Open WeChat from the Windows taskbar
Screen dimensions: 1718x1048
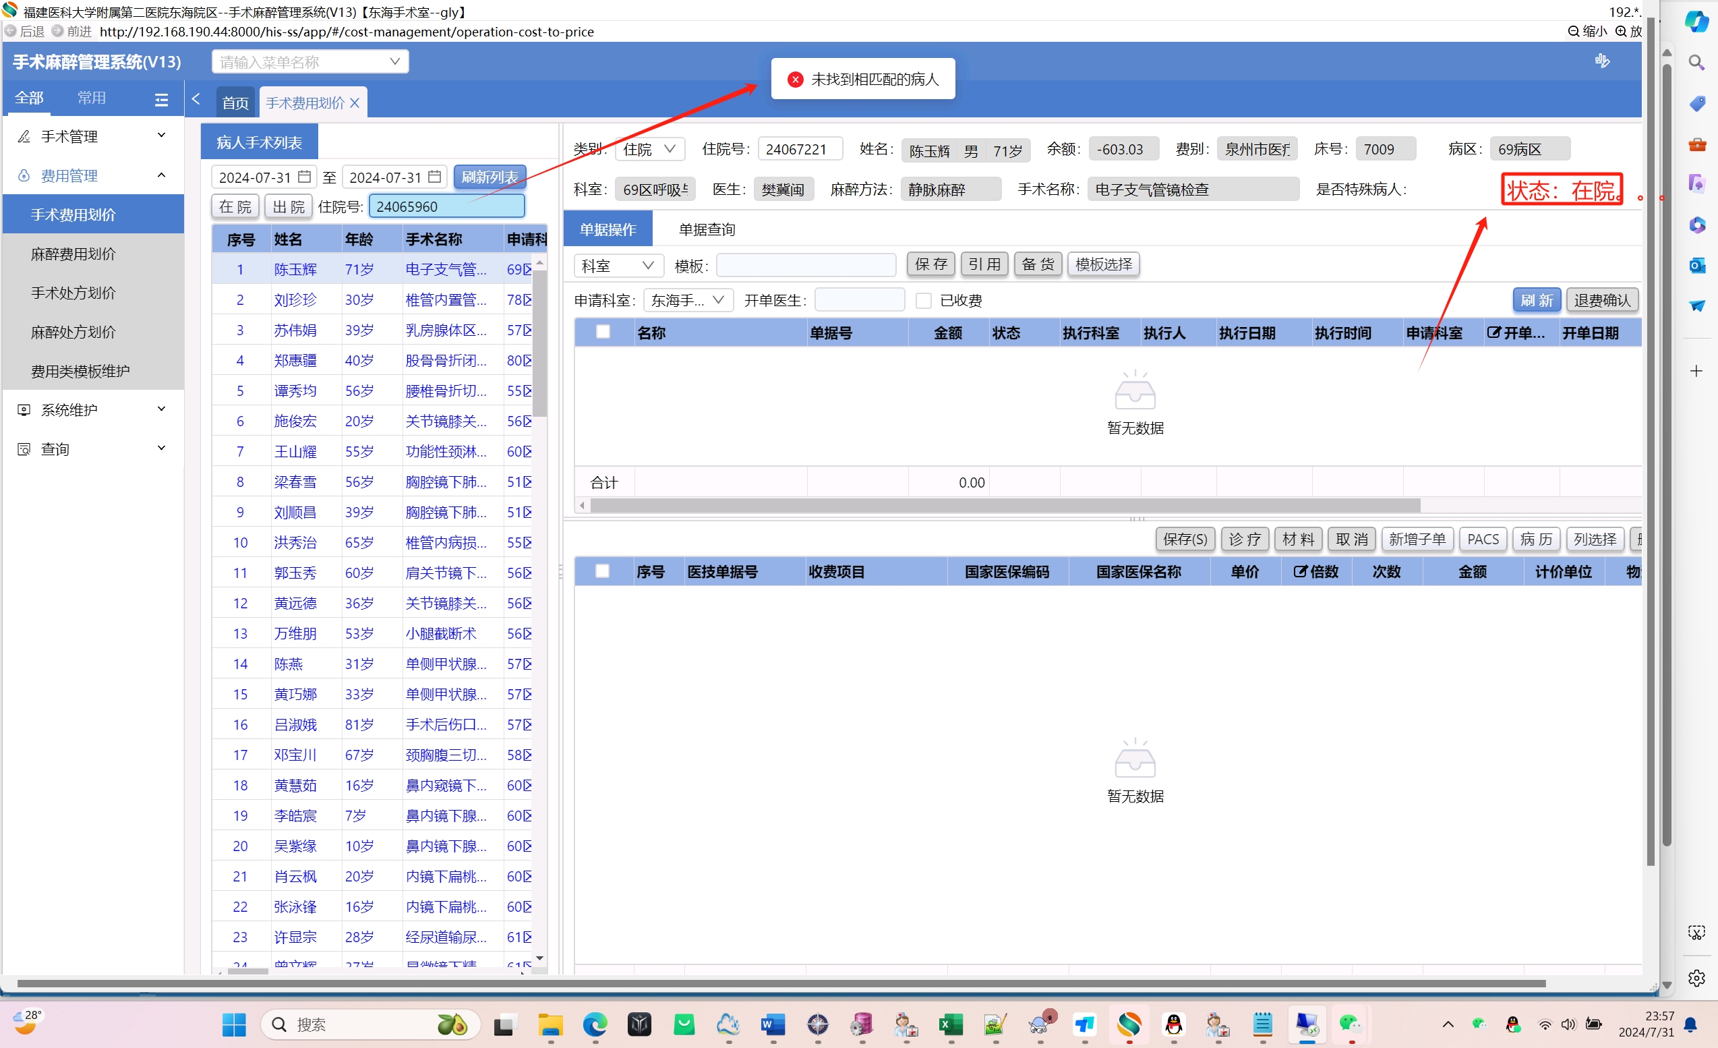click(x=1350, y=1024)
